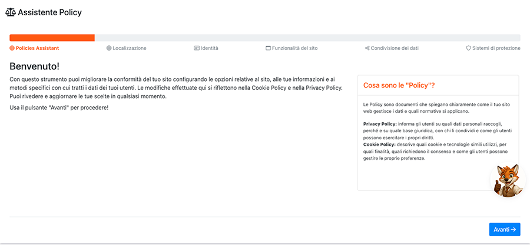Click the Assistente Policy page title
530x245 pixels.
click(x=50, y=12)
